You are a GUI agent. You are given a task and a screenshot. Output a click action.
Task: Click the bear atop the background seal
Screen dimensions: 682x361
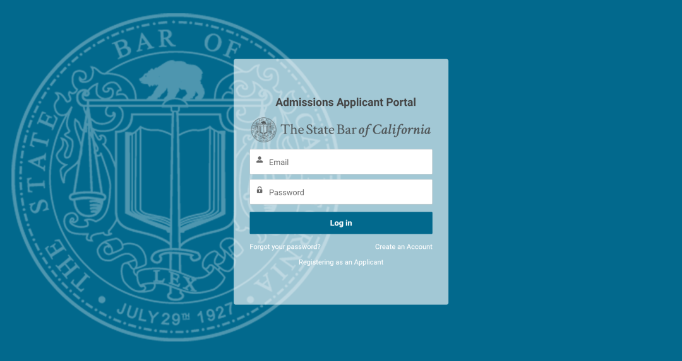tap(172, 81)
